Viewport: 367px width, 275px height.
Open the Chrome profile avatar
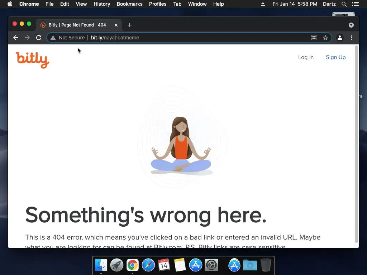tap(340, 38)
